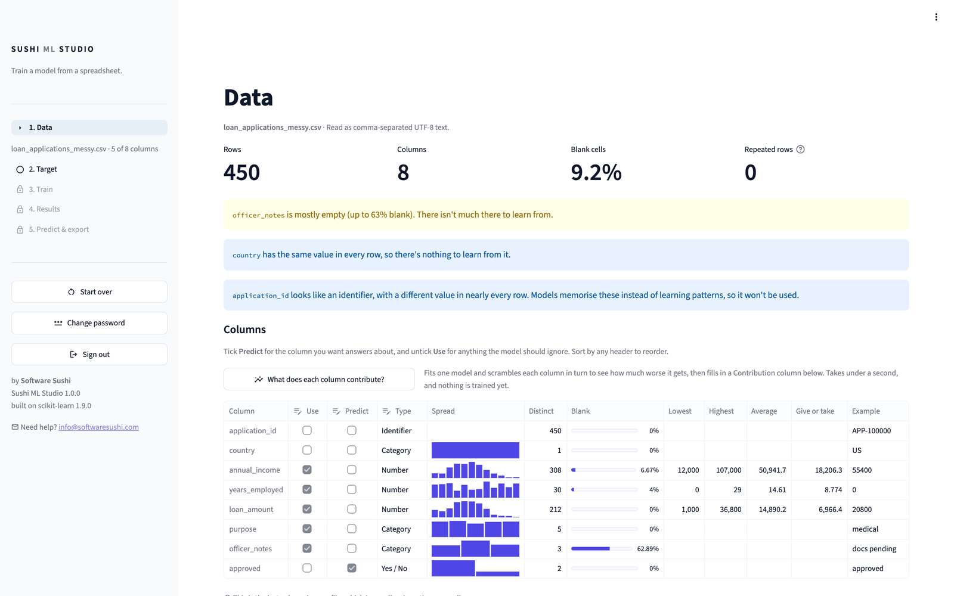Untick Use checkbox for officer_notes
The height and width of the screenshot is (596, 954).
(307, 548)
